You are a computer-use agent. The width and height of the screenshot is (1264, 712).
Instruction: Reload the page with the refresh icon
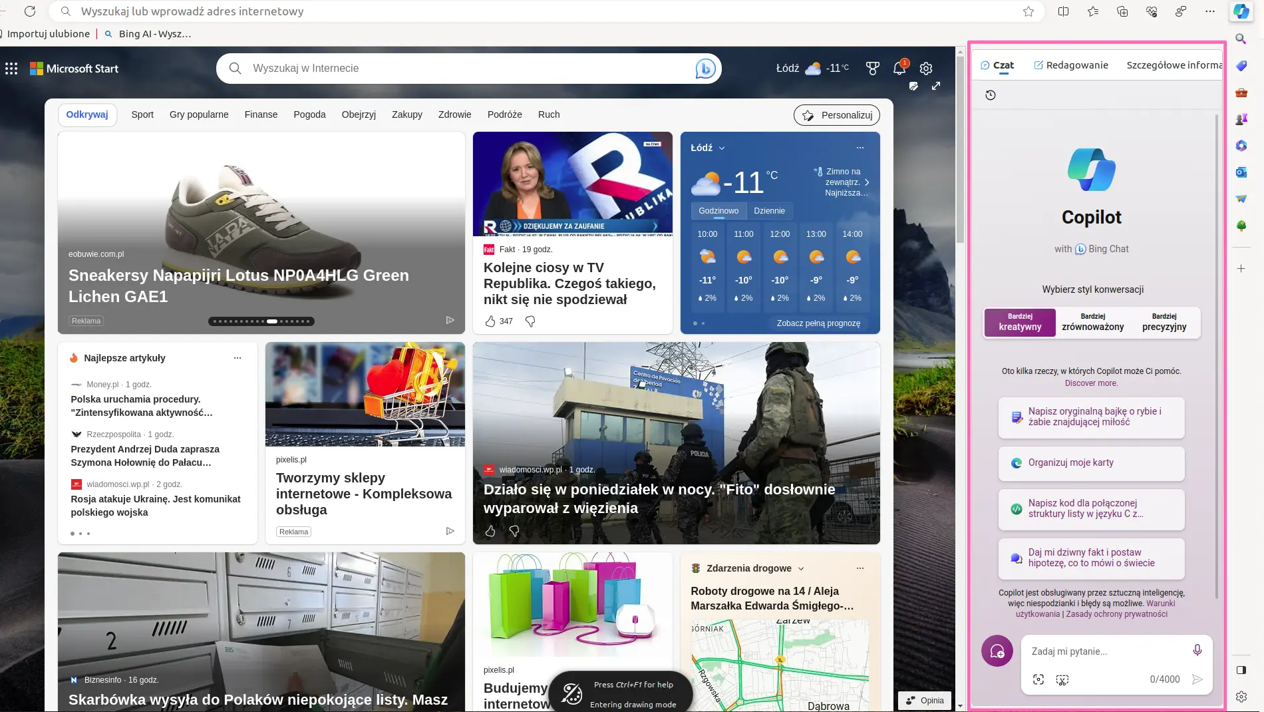click(30, 11)
